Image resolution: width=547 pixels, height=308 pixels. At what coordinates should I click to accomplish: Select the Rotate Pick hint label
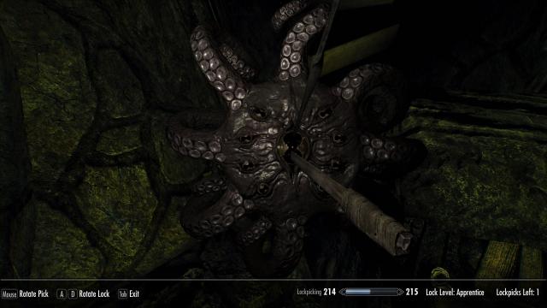(x=34, y=294)
